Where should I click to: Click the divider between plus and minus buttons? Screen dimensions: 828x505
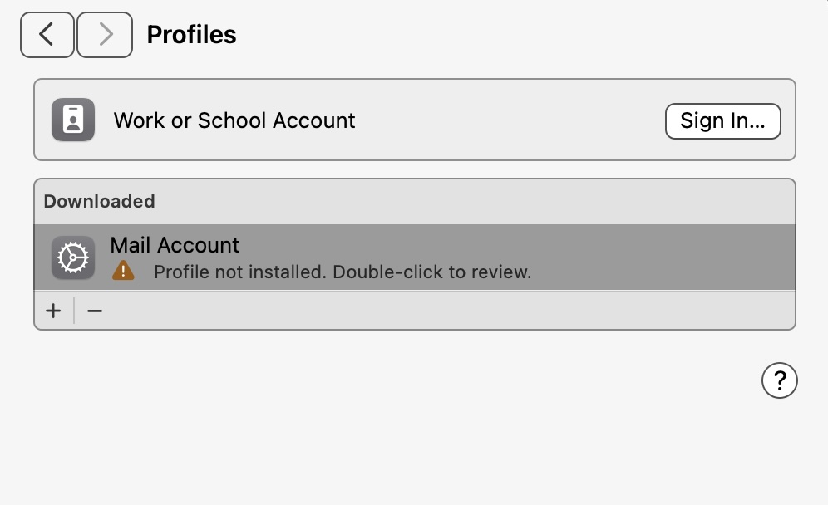74,311
